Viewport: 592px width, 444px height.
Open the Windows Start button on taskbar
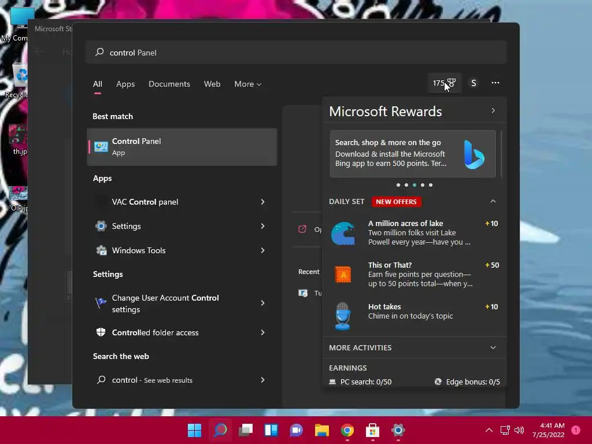point(194,430)
